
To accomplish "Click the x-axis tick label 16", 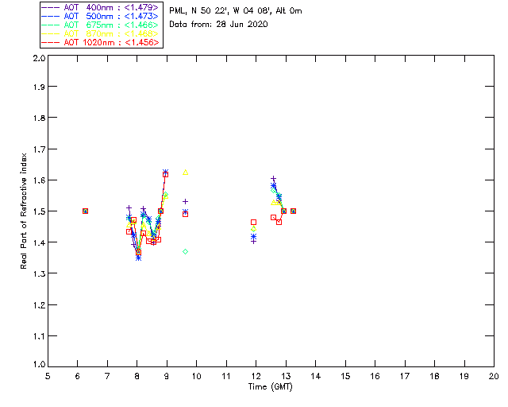I will coord(375,376).
